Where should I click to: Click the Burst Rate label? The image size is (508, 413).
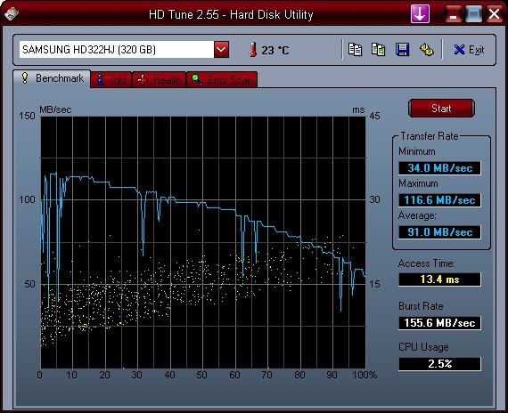421,306
